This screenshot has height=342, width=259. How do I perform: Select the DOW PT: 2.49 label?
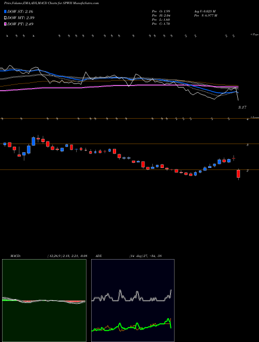(x=20, y=24)
